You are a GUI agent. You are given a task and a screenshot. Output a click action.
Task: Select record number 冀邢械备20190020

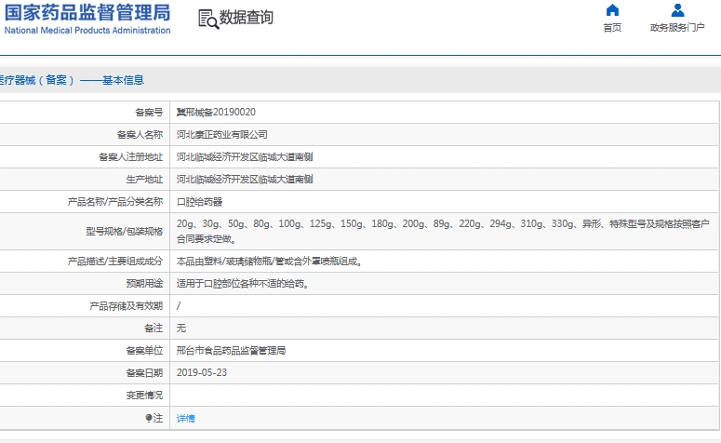click(x=216, y=113)
